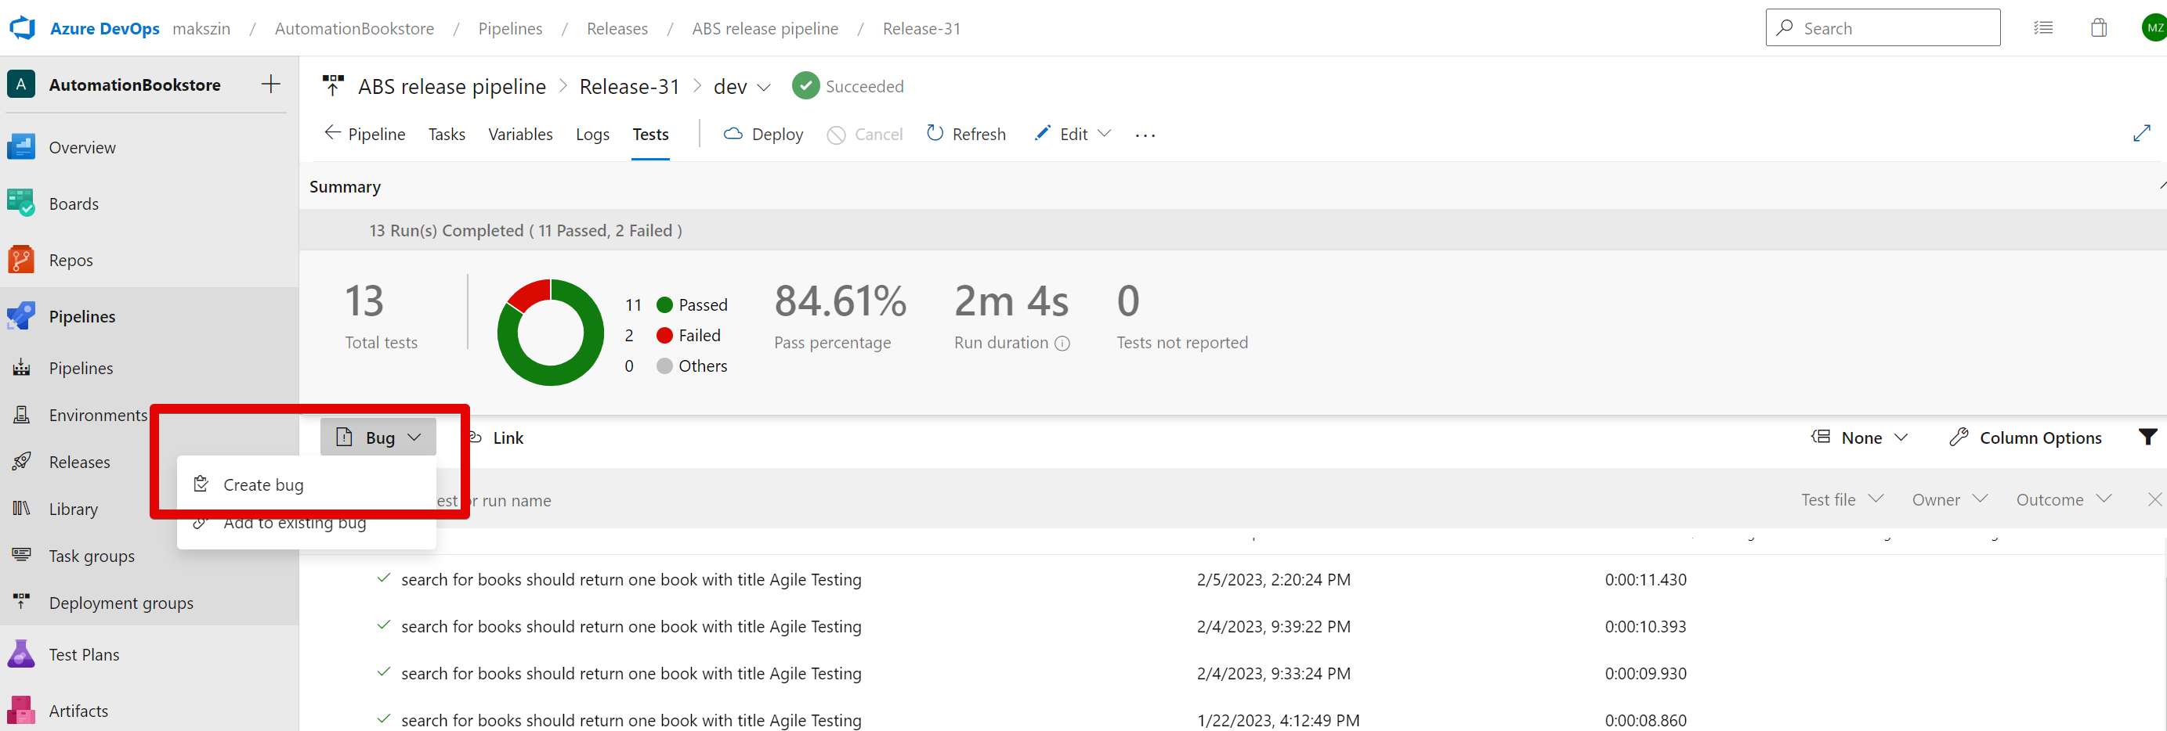Open the Boards sidebar icon

[x=21, y=203]
